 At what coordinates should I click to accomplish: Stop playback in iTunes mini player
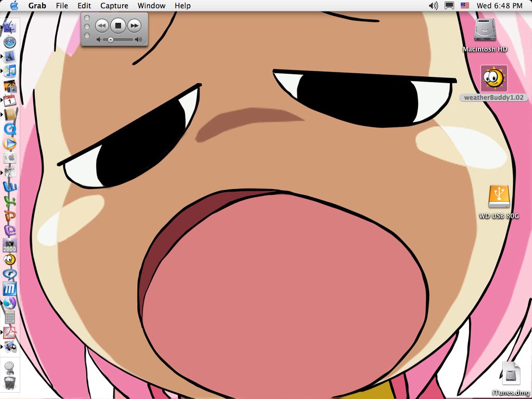point(118,26)
